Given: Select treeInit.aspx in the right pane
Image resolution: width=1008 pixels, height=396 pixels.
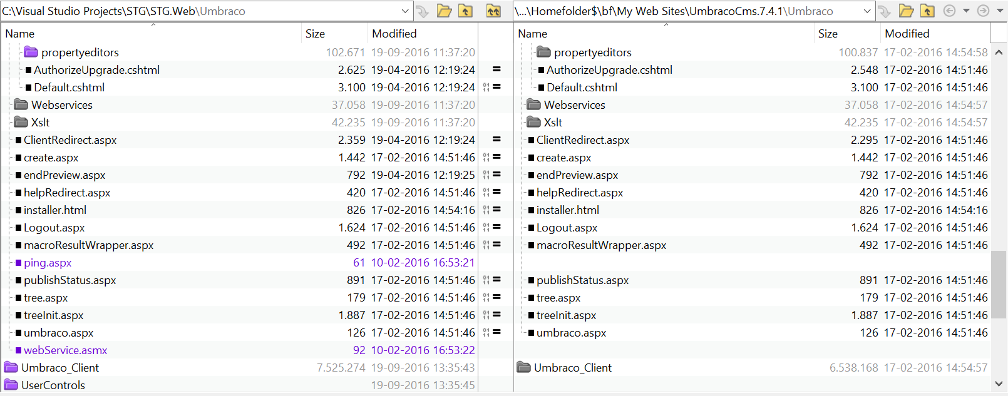Looking at the screenshot, I should 567,315.
